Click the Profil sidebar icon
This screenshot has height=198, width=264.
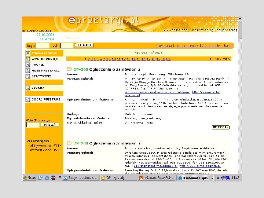[x=28, y=65]
